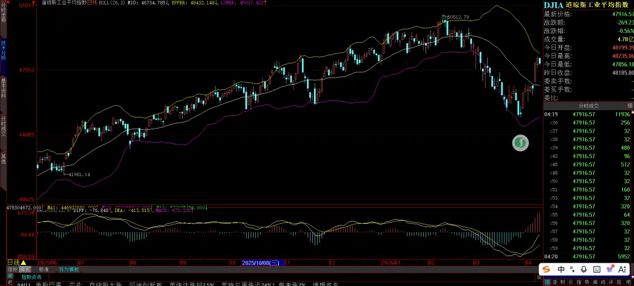The height and width of the screenshot is (286, 634).
Task: Select the 指标 tab at bottom
Action: 12,269
